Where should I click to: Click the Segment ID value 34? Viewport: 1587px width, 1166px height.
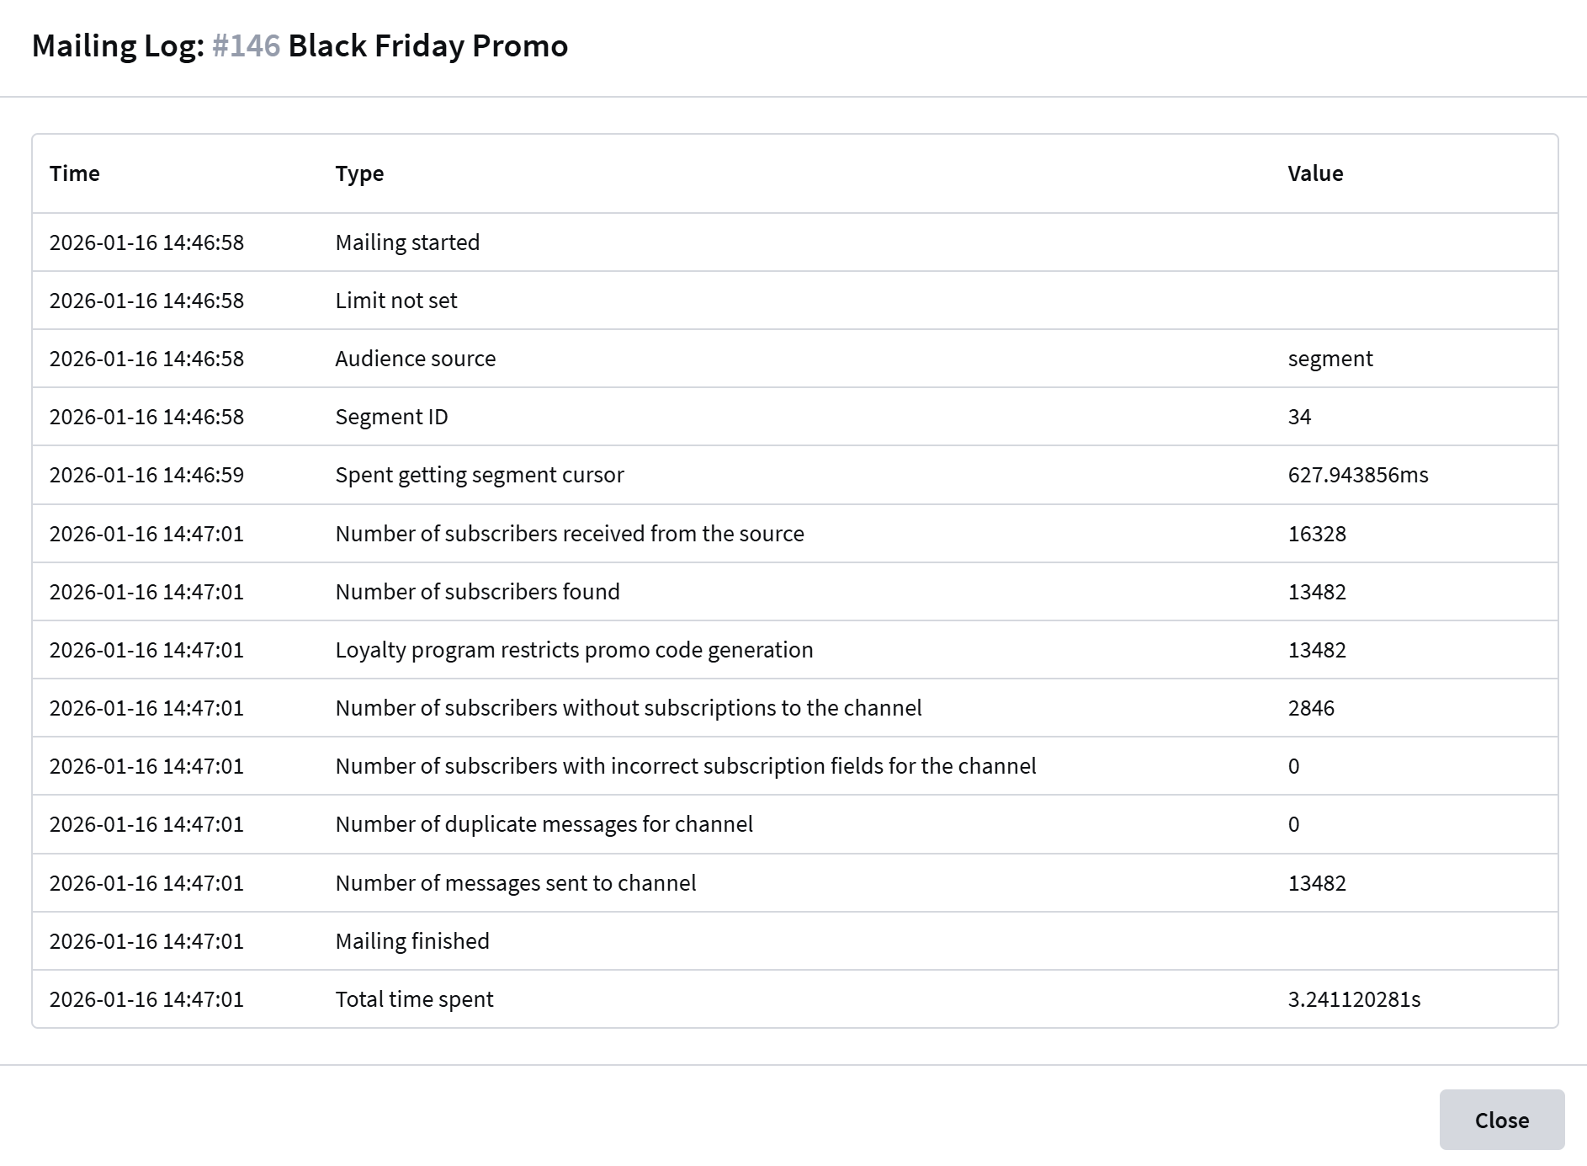pyautogui.click(x=1299, y=417)
